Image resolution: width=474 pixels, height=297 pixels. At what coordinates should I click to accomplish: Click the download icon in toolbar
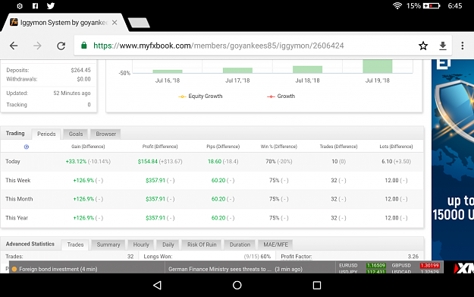pos(443,46)
